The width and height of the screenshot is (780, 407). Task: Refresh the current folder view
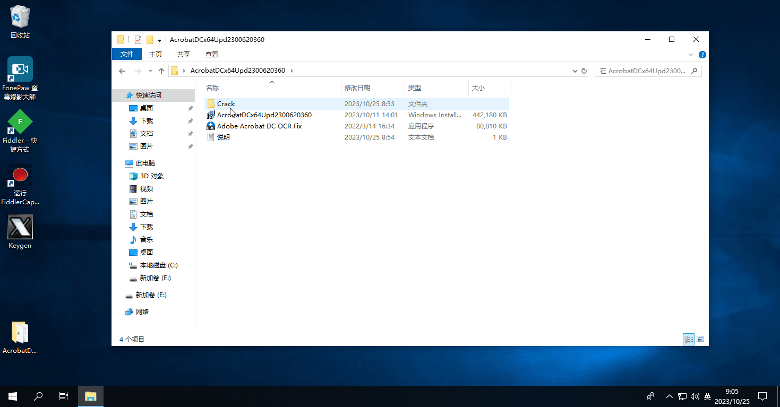point(584,71)
